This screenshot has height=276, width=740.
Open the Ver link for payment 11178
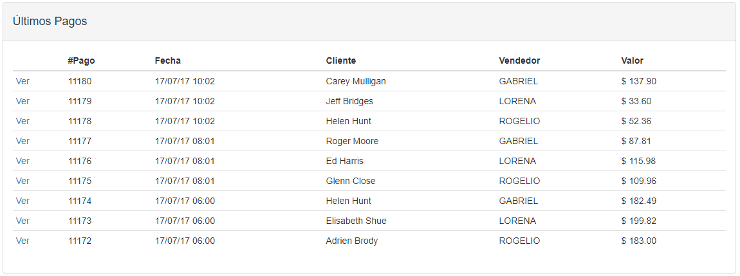tap(23, 121)
